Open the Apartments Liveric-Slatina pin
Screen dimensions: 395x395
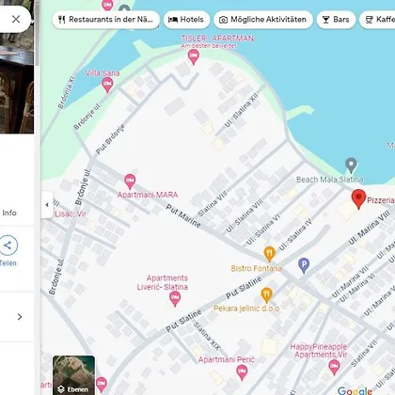click(175, 298)
